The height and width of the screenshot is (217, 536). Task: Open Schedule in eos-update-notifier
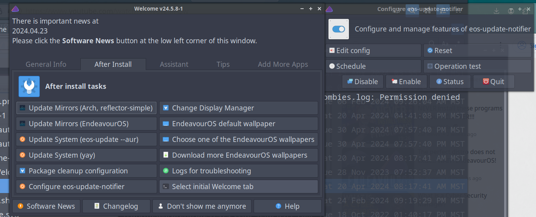373,66
